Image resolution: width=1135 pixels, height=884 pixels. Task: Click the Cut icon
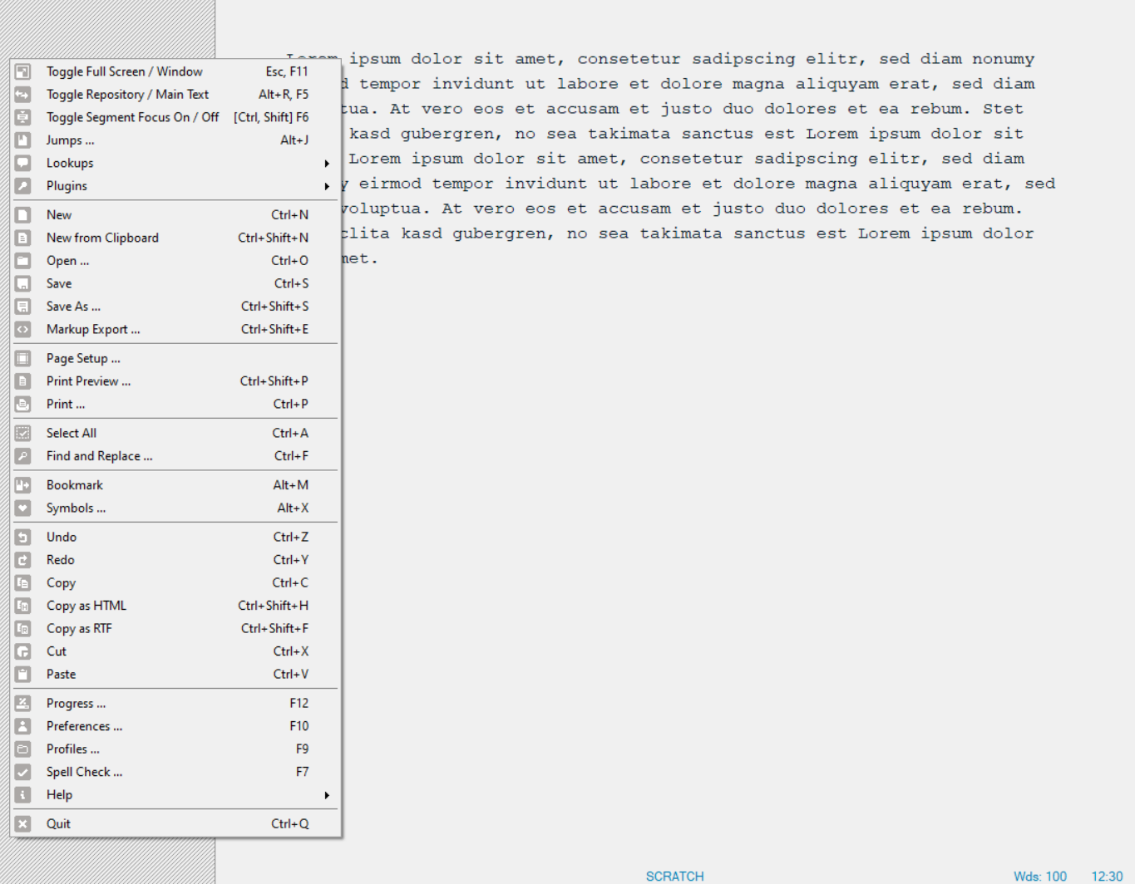(23, 651)
